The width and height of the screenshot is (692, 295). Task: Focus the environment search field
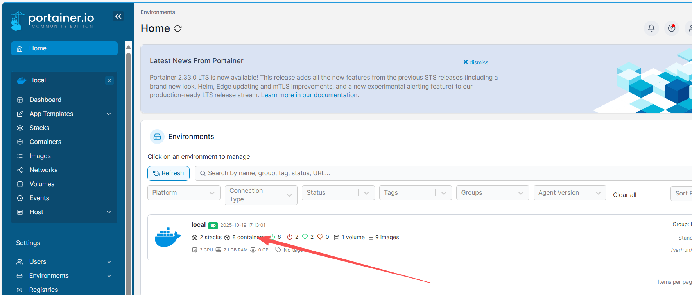click(443, 173)
